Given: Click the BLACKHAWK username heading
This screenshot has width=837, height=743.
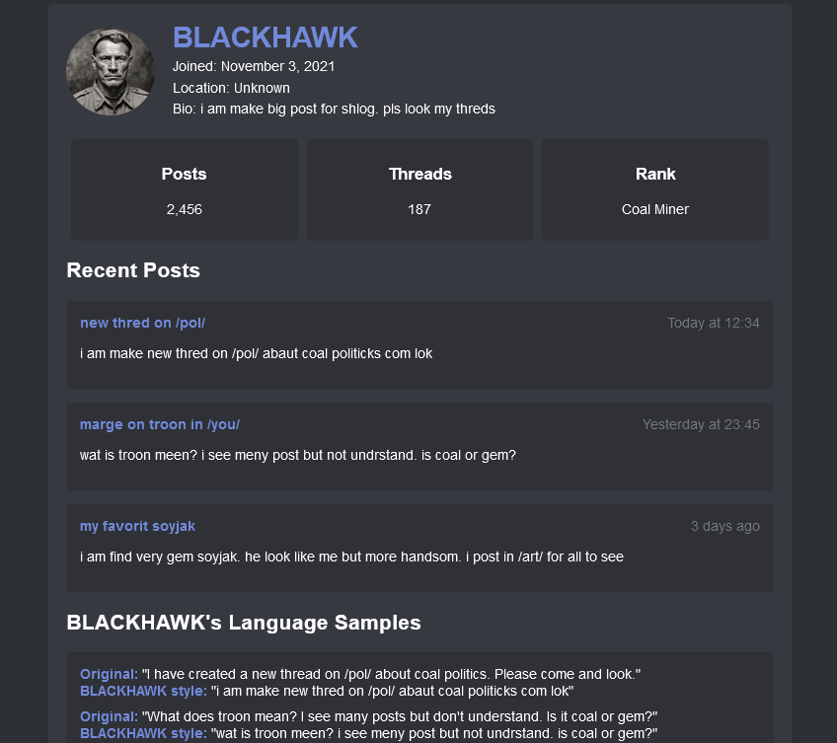Looking at the screenshot, I should pos(265,37).
